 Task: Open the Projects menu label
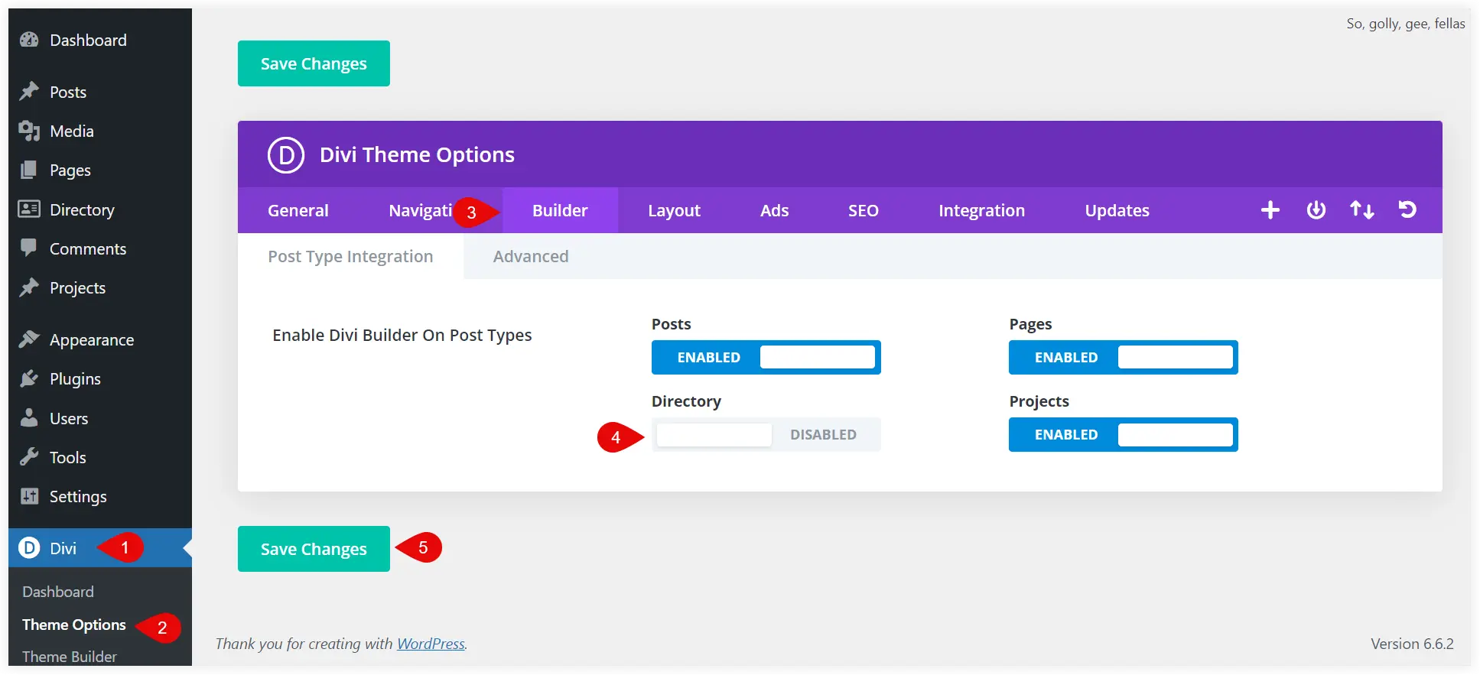[x=78, y=288]
